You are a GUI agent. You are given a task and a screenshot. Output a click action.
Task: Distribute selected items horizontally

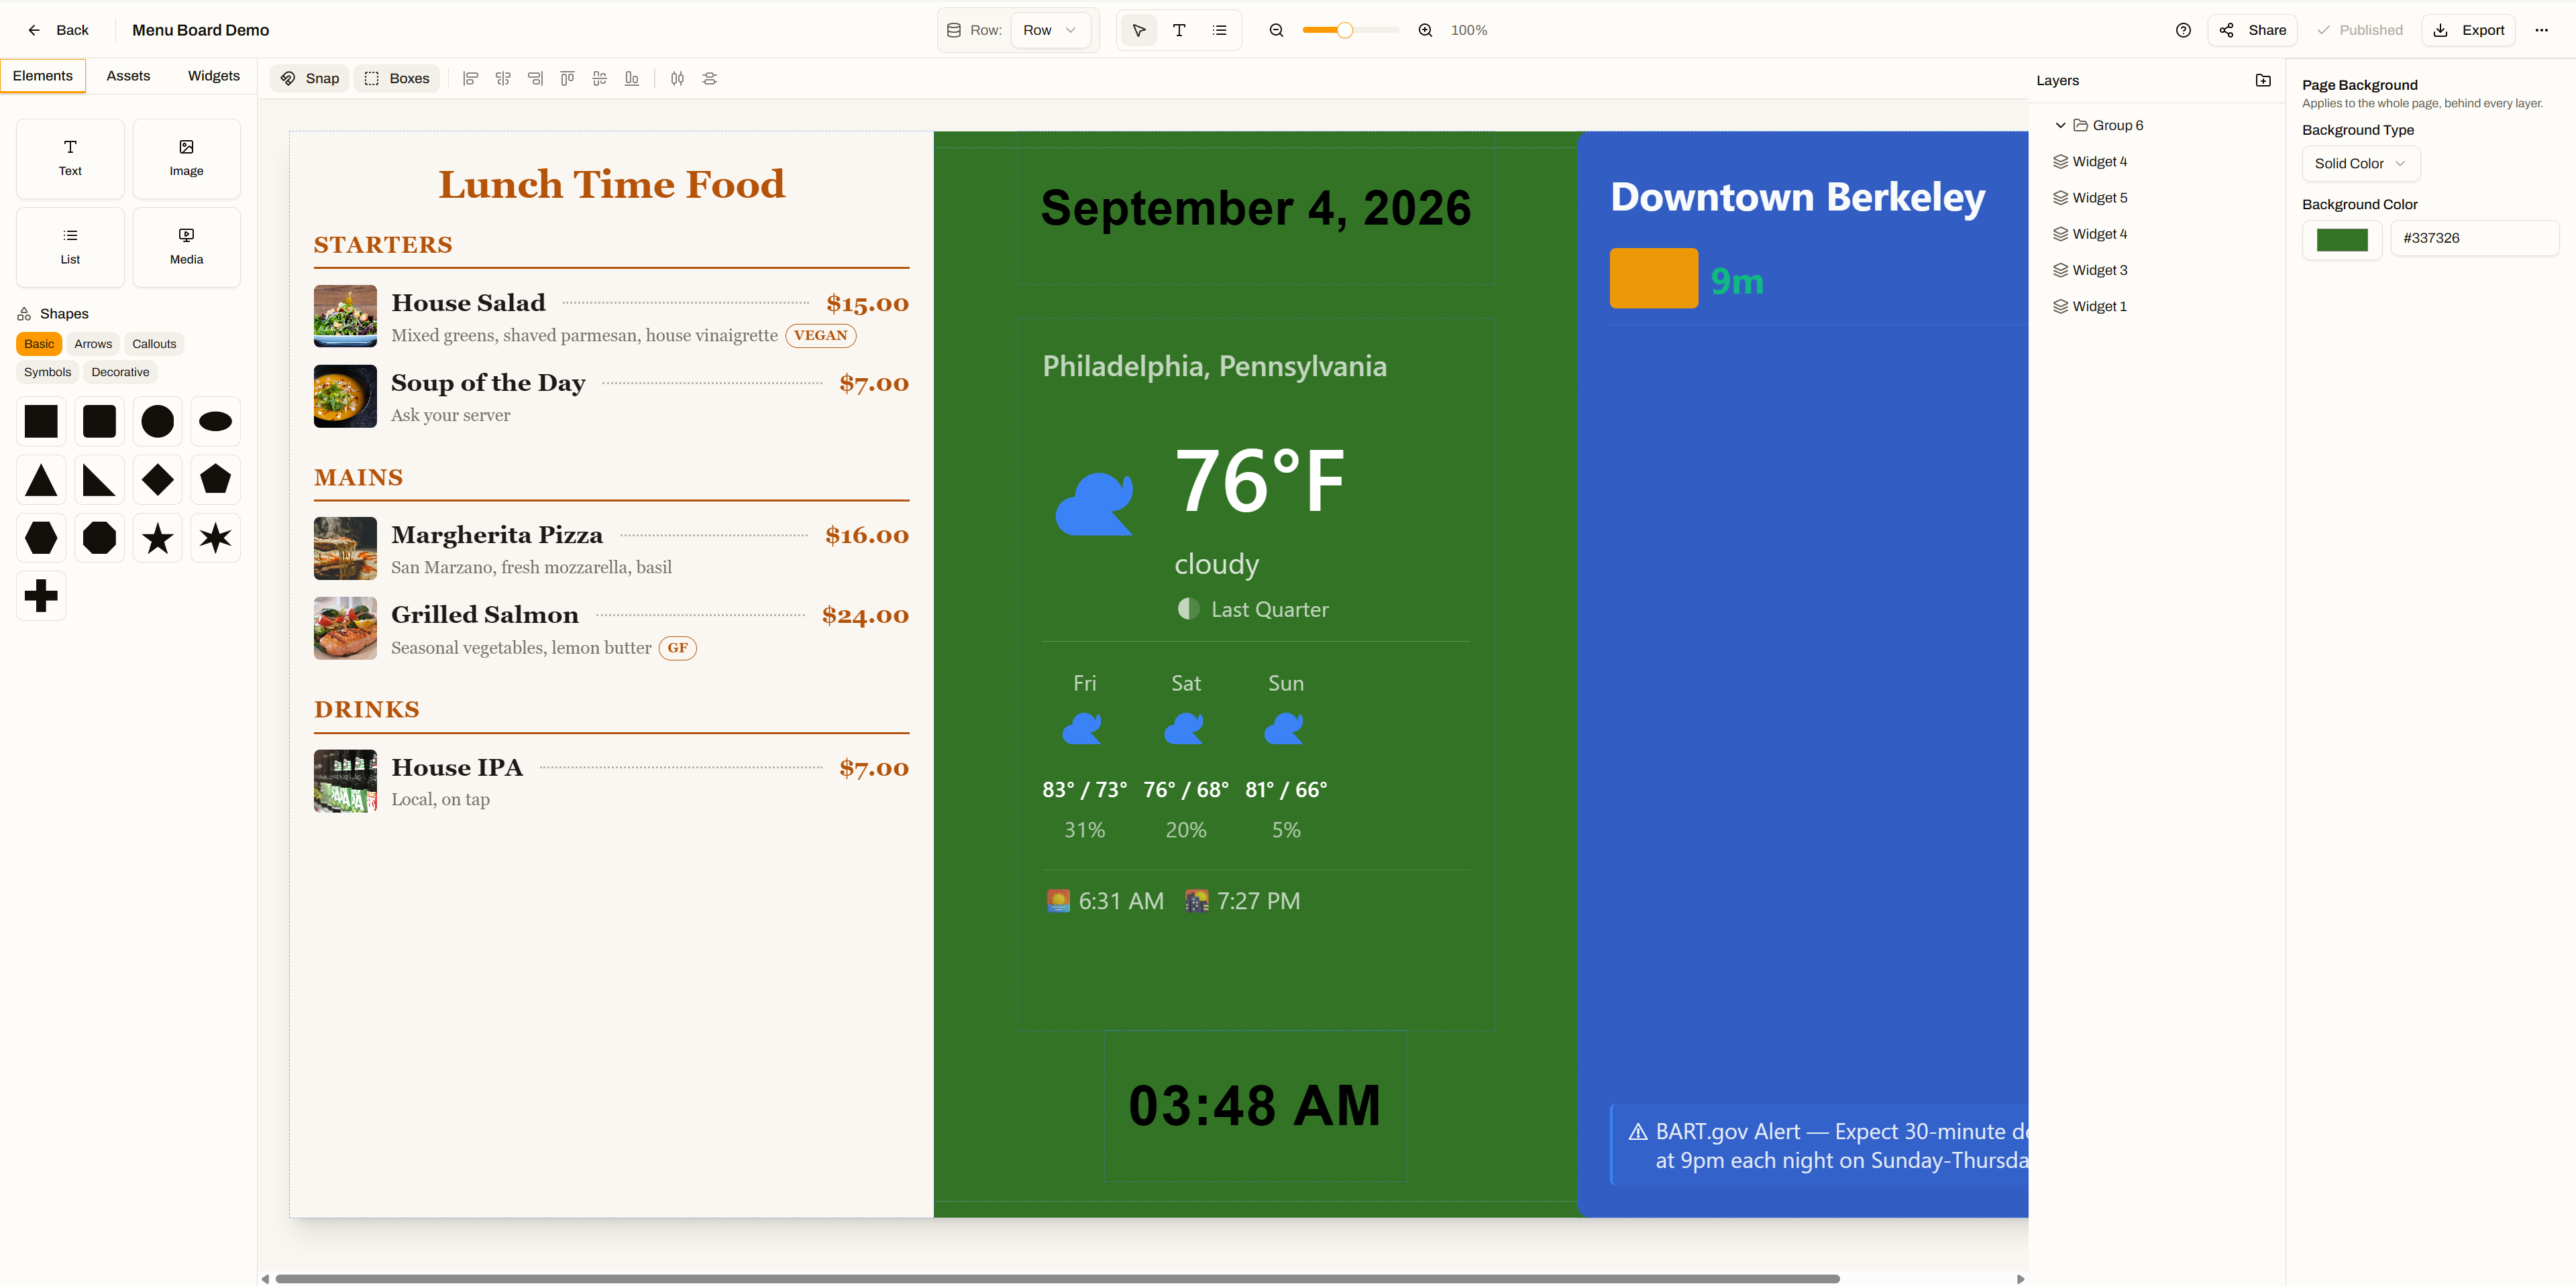678,79
